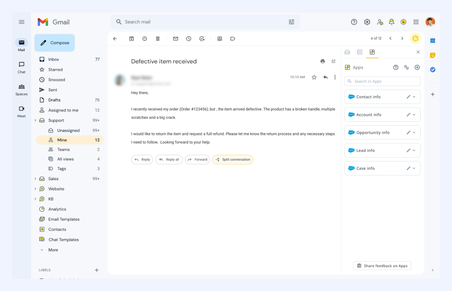Expand the Website folder chevron

click(35, 189)
